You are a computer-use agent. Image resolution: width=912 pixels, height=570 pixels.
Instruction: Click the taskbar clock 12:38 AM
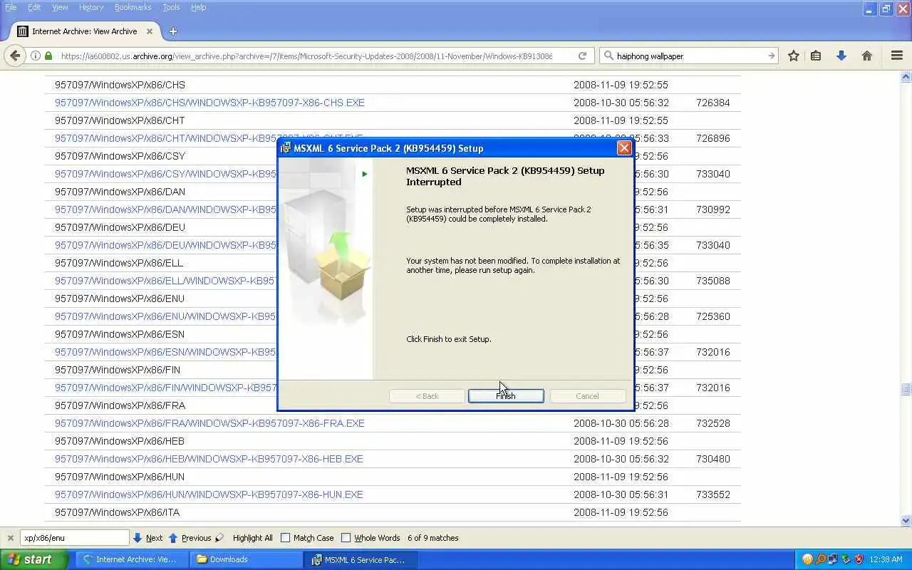pyautogui.click(x=887, y=559)
